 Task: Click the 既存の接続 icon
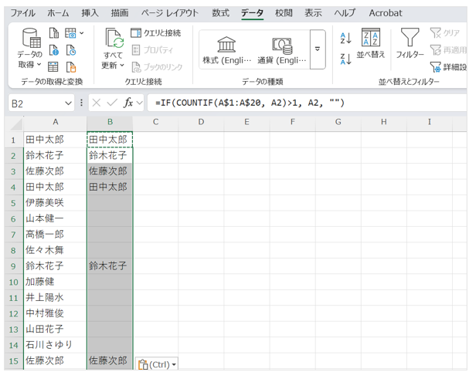[71, 67]
